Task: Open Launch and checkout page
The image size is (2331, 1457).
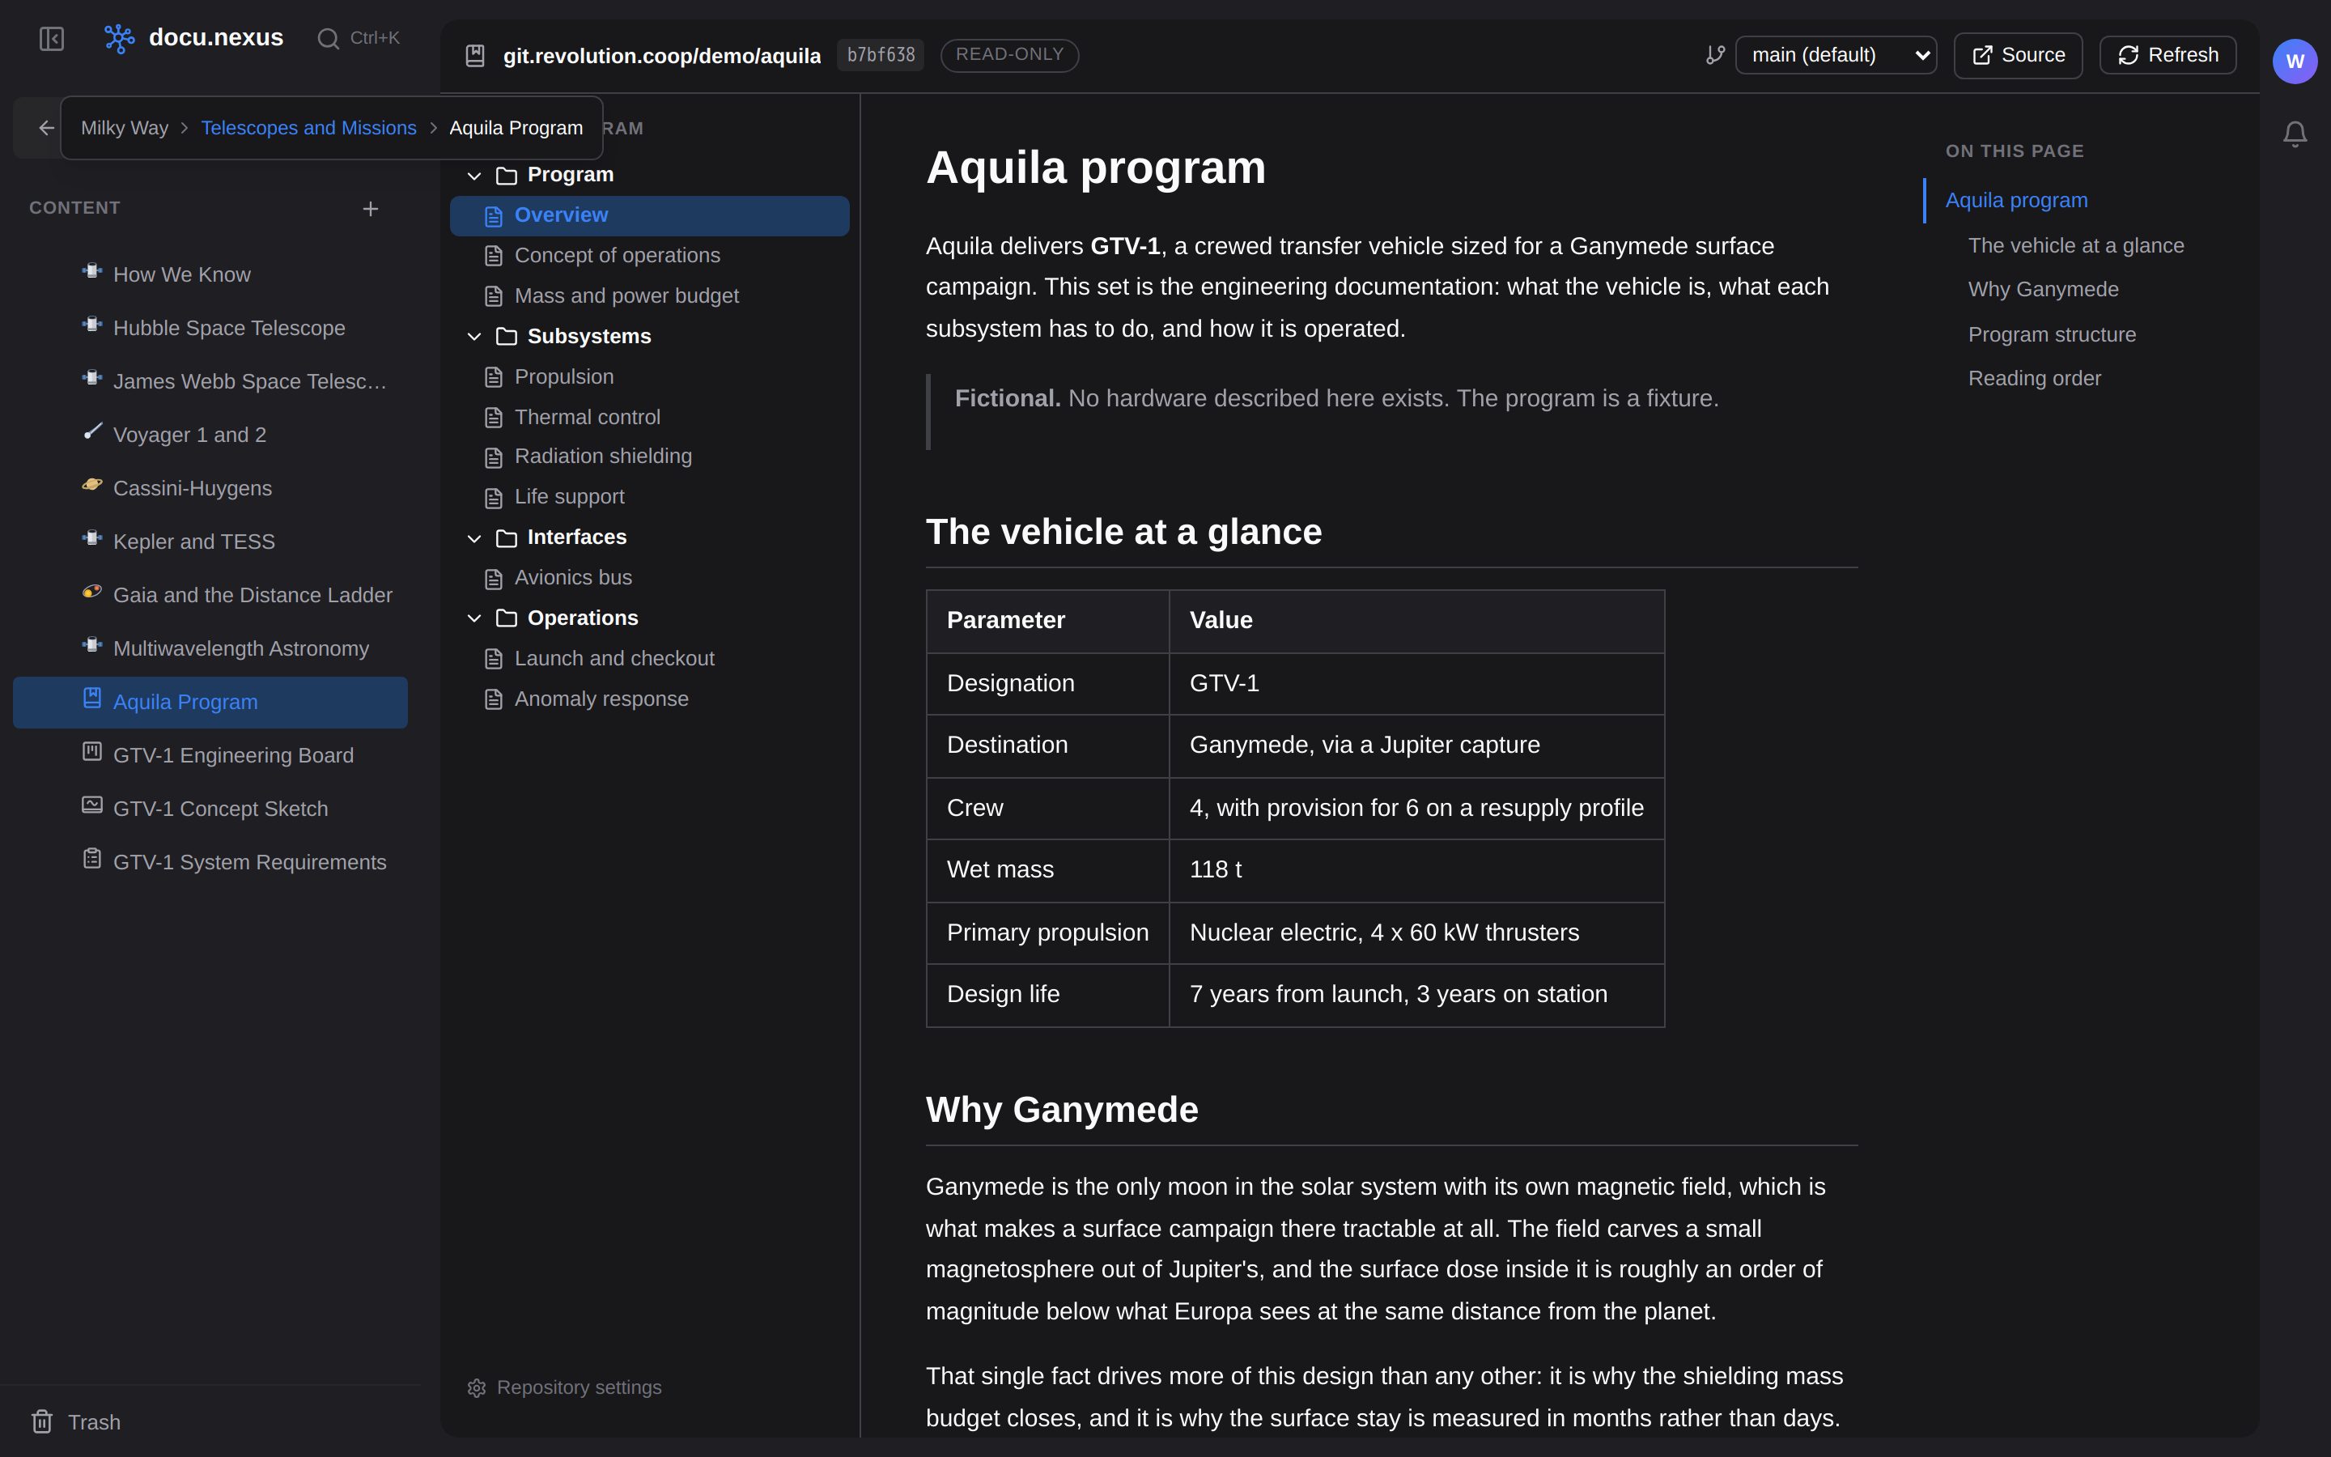Action: pyautogui.click(x=649, y=659)
